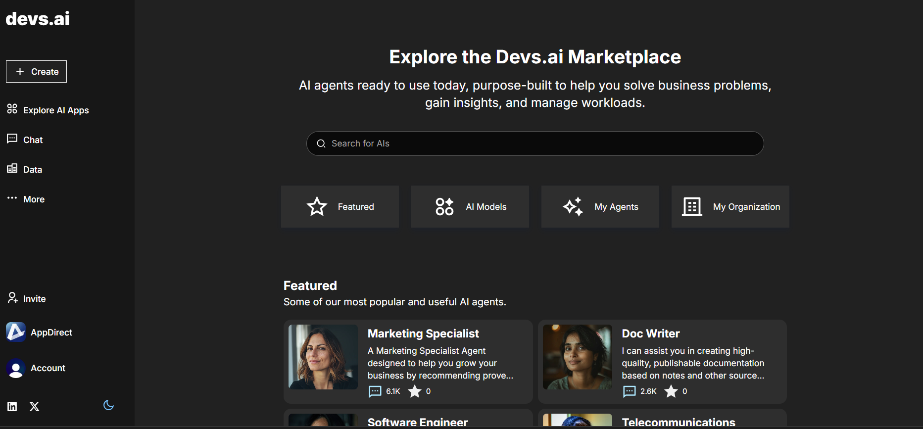Viewport: 923px width, 429px height.
Task: Click the Doc Writer description text
Action: click(693, 363)
